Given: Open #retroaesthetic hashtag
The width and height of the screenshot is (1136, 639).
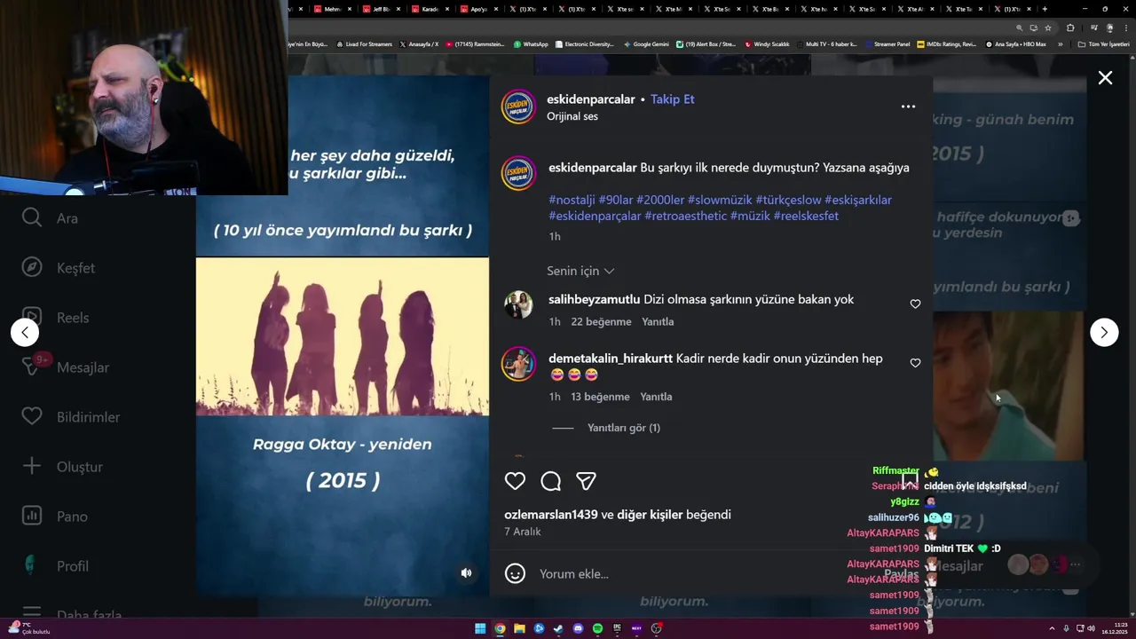Looking at the screenshot, I should point(685,216).
